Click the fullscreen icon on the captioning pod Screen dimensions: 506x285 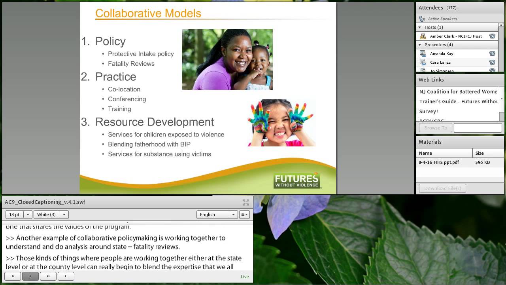click(x=245, y=202)
